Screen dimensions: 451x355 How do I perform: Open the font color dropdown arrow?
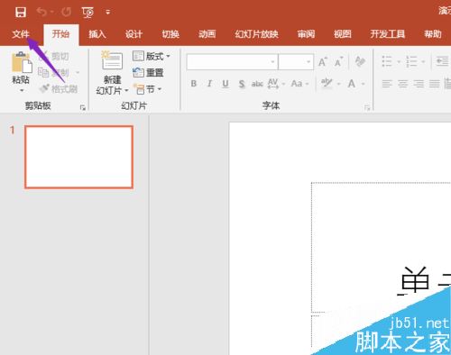(363, 84)
